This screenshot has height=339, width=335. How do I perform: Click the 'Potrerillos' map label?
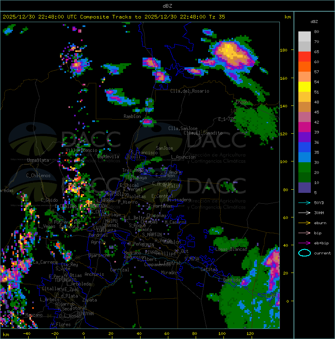[67, 222]
